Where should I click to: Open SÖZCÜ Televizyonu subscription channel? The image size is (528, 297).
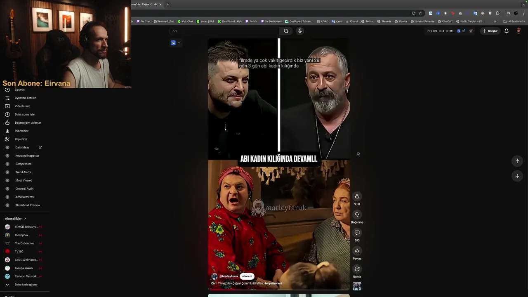click(26, 227)
